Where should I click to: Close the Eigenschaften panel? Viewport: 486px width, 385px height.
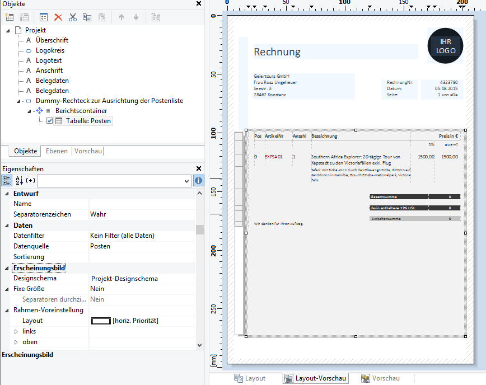[x=198, y=168]
